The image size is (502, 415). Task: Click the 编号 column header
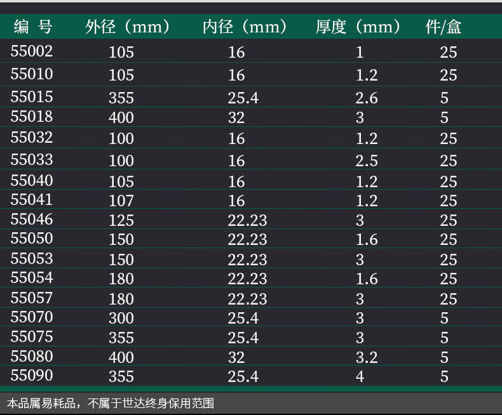coord(33,27)
